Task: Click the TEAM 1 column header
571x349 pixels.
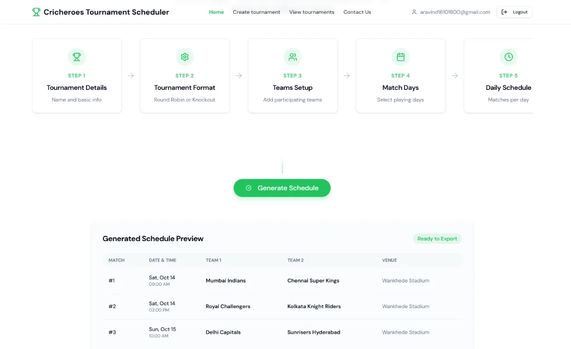Action: (x=214, y=260)
